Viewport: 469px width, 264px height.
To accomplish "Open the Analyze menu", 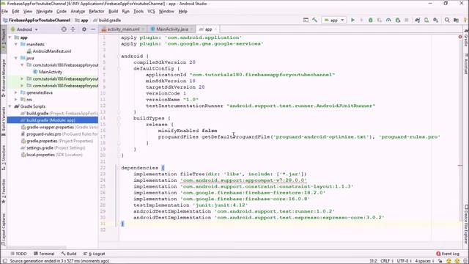I will tap(78, 11).
